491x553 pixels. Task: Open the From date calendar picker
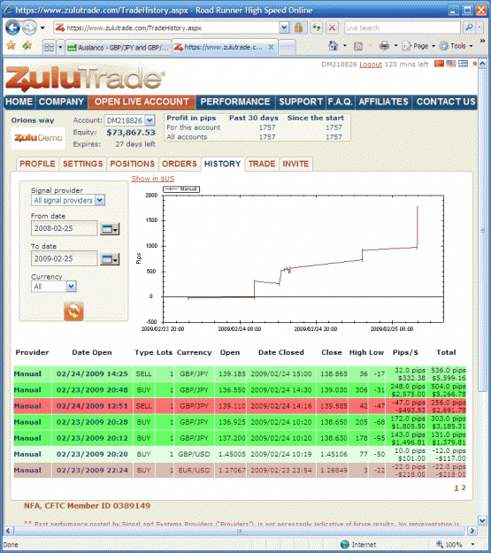(x=110, y=229)
